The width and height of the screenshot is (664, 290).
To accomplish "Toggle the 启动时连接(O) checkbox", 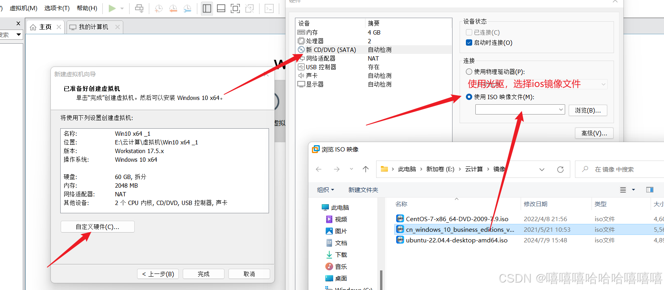I will coord(469,42).
